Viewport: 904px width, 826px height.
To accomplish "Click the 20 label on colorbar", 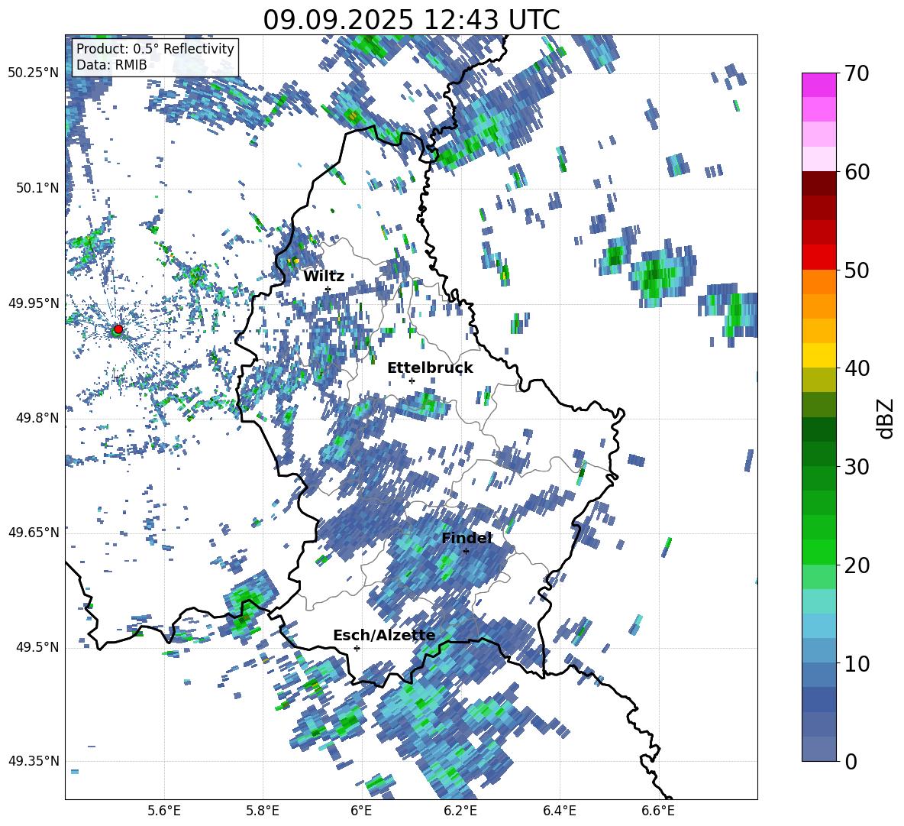I will pos(857,565).
